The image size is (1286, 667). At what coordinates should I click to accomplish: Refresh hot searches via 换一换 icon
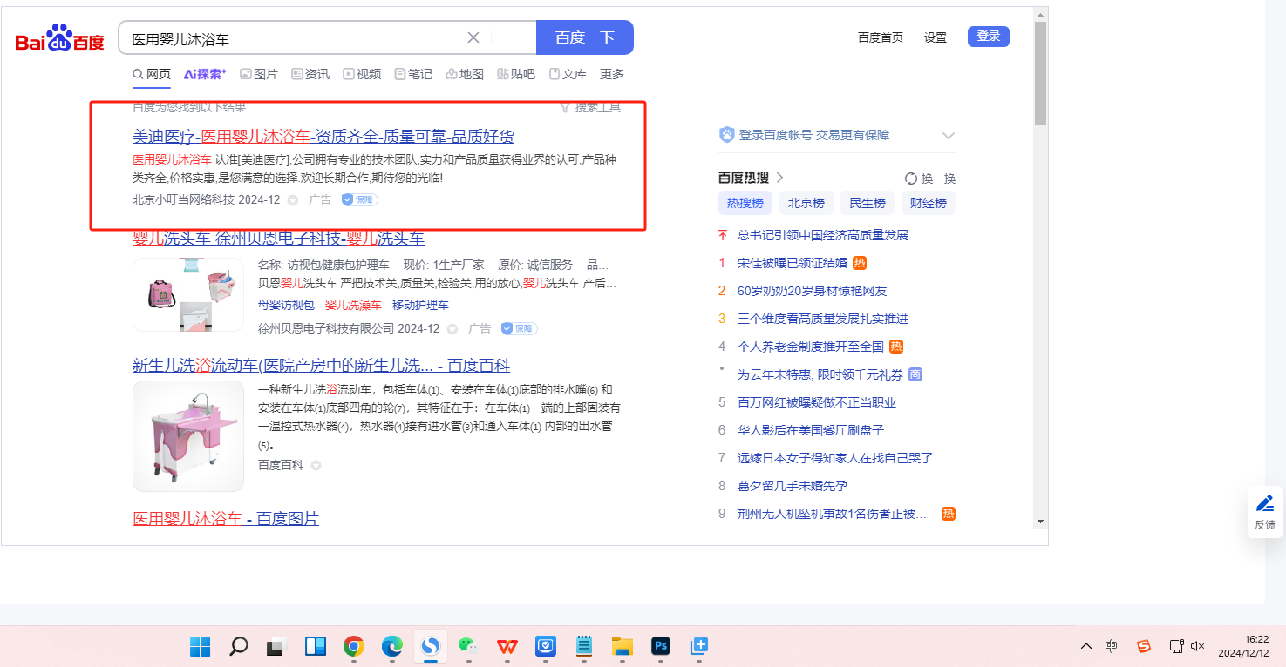(911, 179)
